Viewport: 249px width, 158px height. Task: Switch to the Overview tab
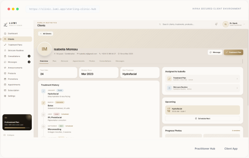coord(44,61)
